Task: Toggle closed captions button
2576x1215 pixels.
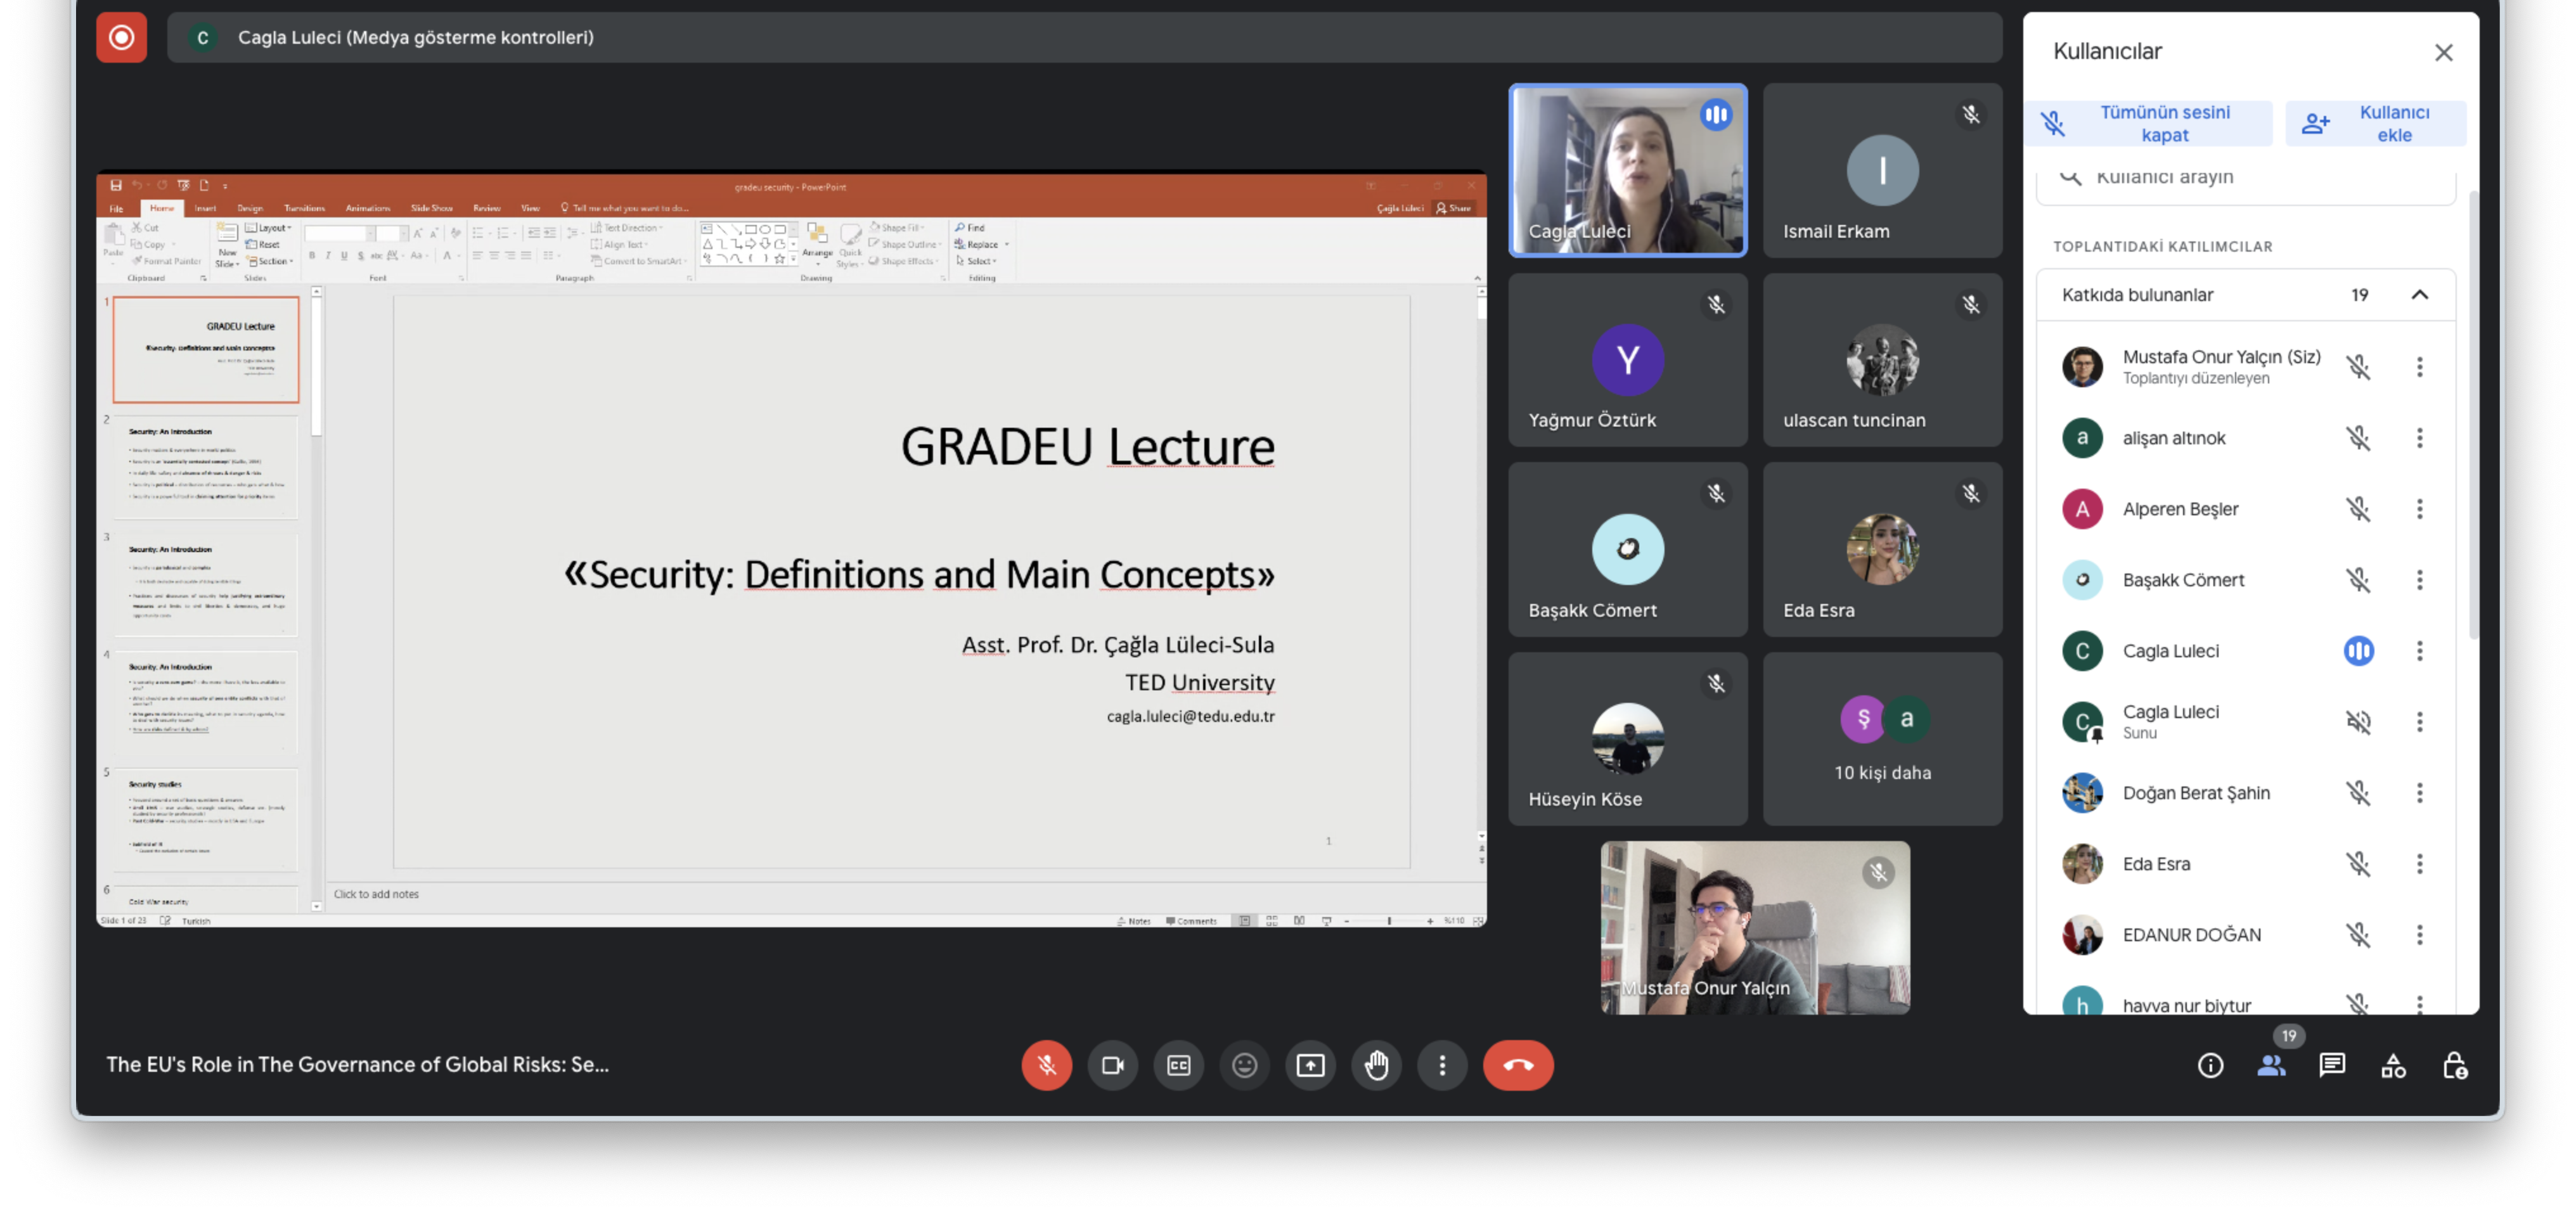Action: pos(1178,1065)
